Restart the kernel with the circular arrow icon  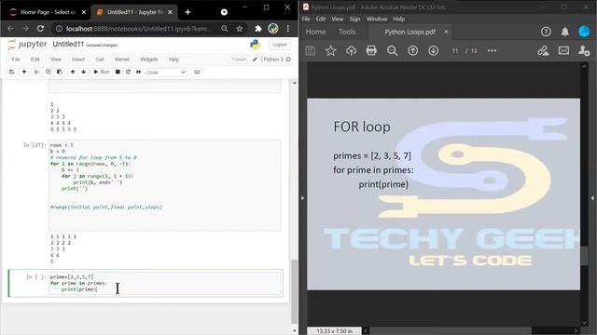coord(129,72)
